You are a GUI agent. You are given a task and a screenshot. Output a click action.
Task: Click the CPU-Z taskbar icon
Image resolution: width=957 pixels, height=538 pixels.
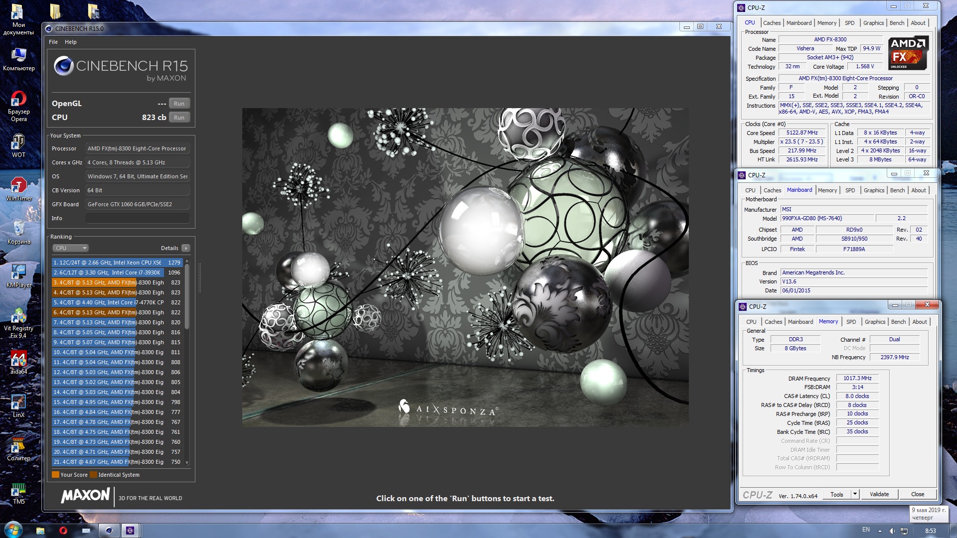tap(130, 531)
